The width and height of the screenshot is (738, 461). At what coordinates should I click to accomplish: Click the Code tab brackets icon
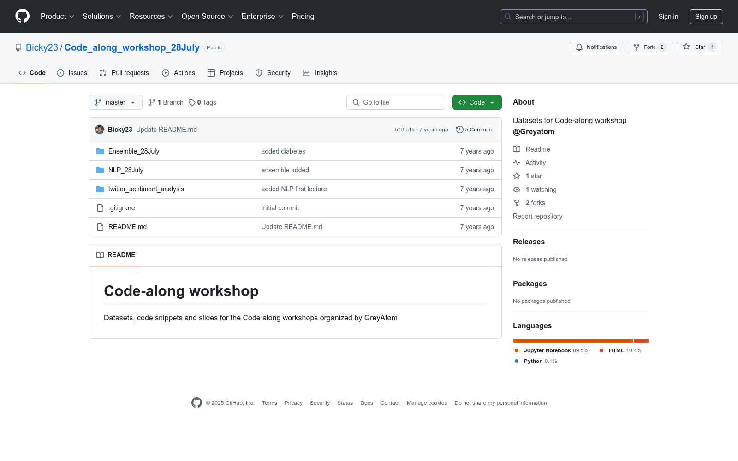tap(22, 73)
